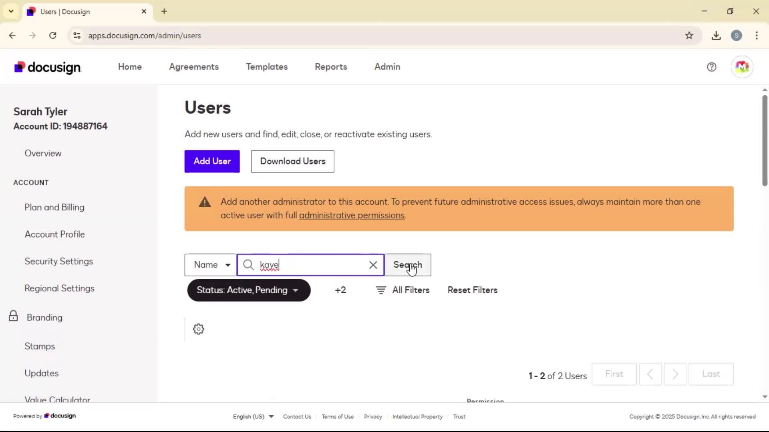
Task: Open Security Settings
Action: [59, 261]
